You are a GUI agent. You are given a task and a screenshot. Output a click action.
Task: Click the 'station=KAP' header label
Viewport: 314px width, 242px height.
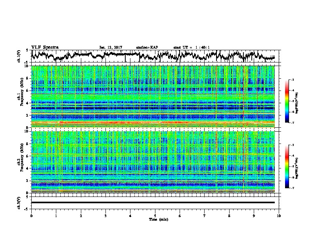(147, 47)
